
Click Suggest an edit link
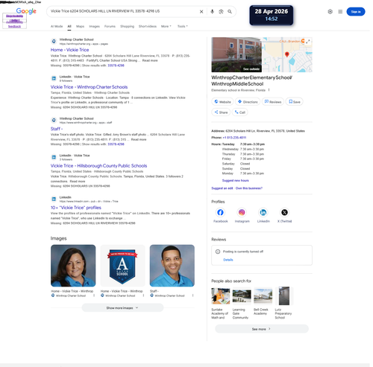click(x=222, y=188)
